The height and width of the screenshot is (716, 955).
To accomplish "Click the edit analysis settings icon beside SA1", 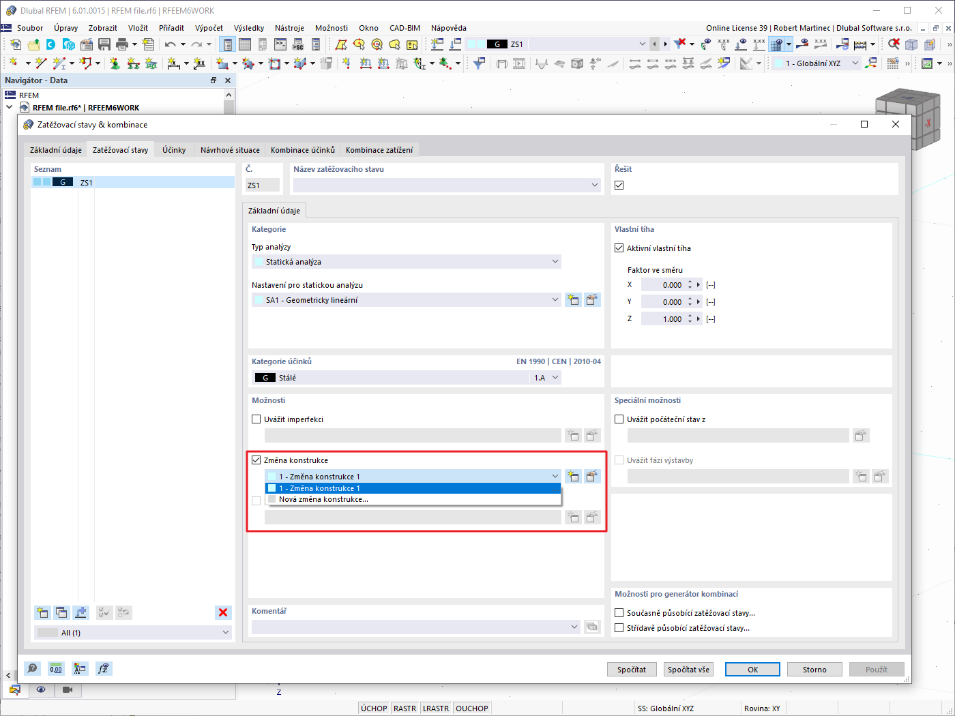I will coord(592,299).
